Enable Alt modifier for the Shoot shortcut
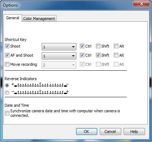Viewport: 152px width, 142px height. coord(116,46)
